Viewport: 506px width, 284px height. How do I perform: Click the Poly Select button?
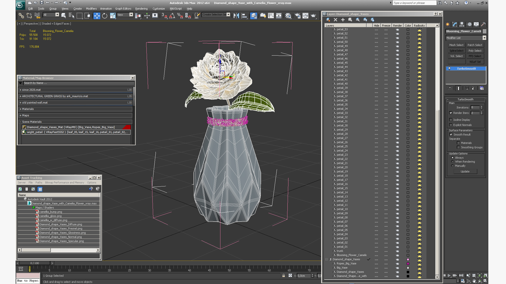point(475,50)
